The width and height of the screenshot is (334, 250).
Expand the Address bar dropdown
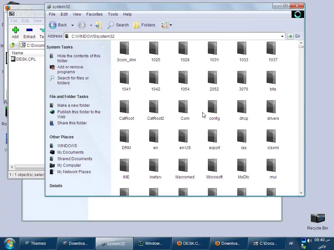pos(282,36)
